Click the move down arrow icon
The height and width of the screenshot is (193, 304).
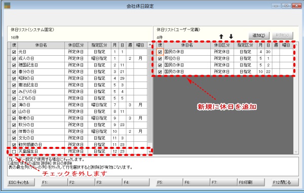(x=231, y=36)
